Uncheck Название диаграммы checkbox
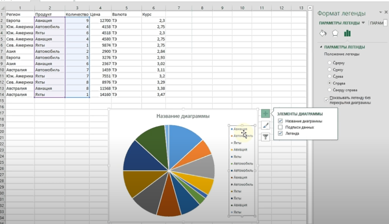This screenshot has width=389, height=224. click(281, 121)
